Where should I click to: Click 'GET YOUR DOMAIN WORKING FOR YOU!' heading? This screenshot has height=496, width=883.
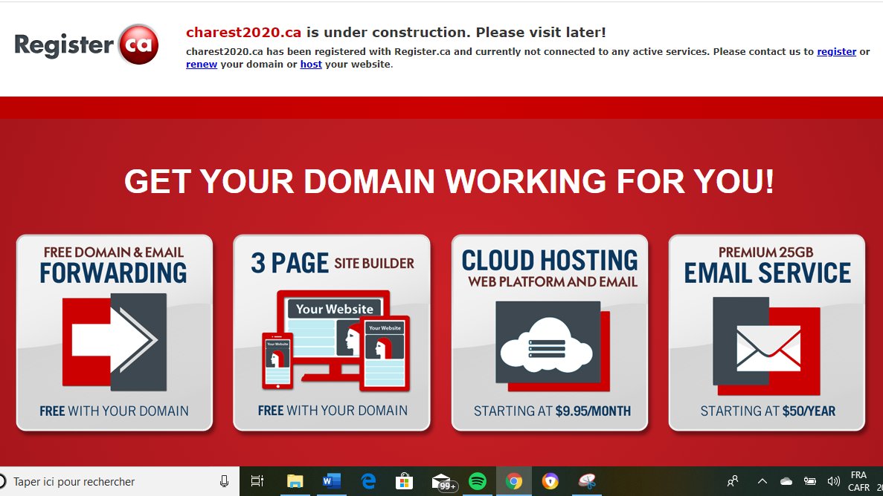coord(449,181)
